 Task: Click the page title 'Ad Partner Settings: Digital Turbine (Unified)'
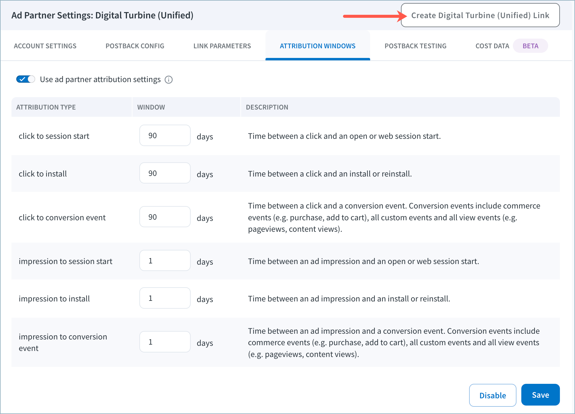click(x=102, y=15)
